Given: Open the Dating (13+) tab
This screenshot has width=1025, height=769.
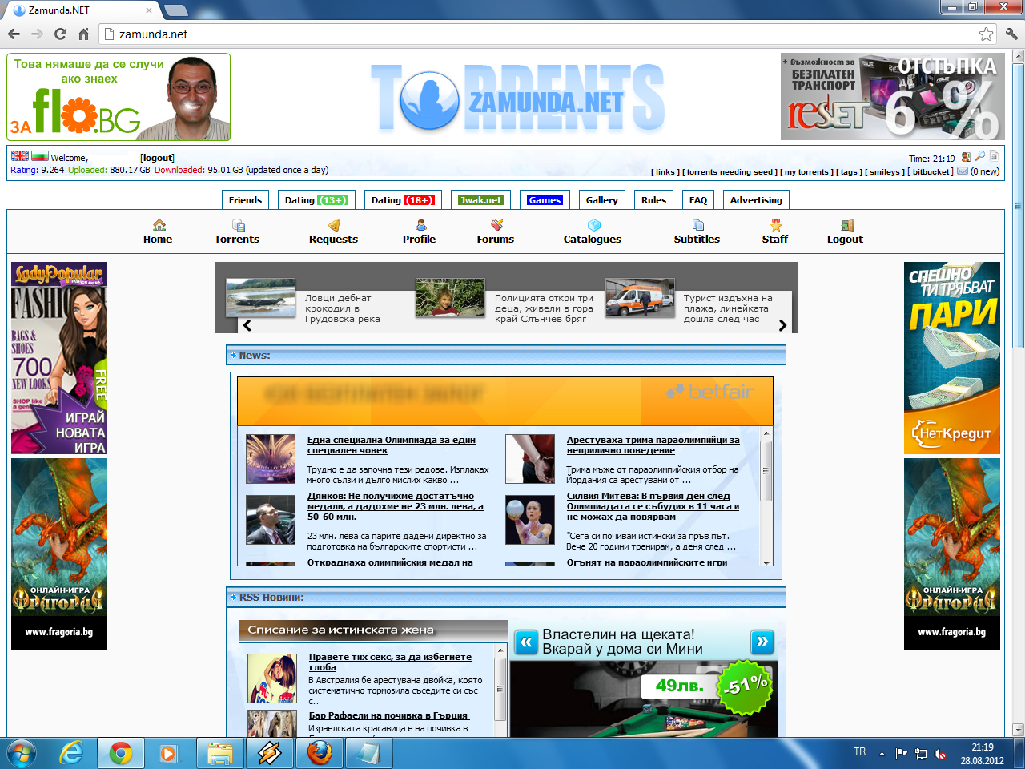Looking at the screenshot, I should [316, 200].
